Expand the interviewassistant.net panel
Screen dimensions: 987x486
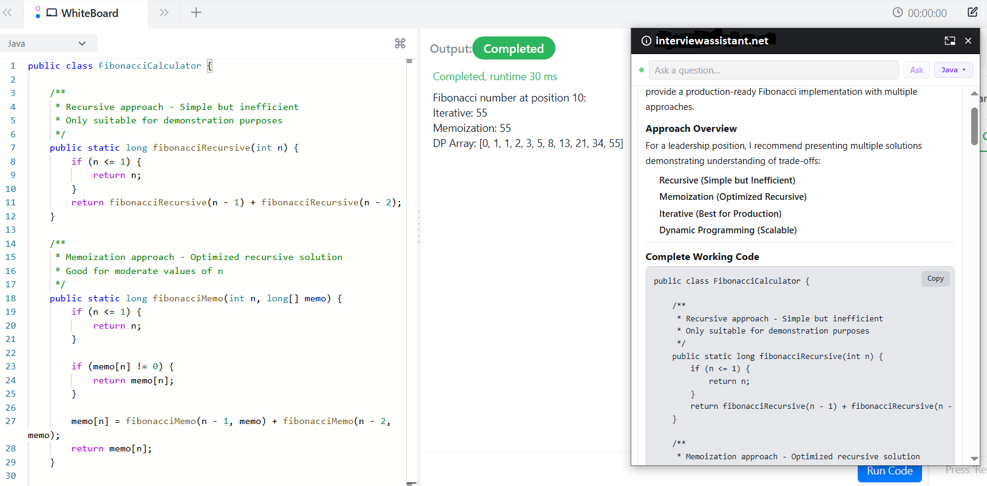click(x=950, y=41)
